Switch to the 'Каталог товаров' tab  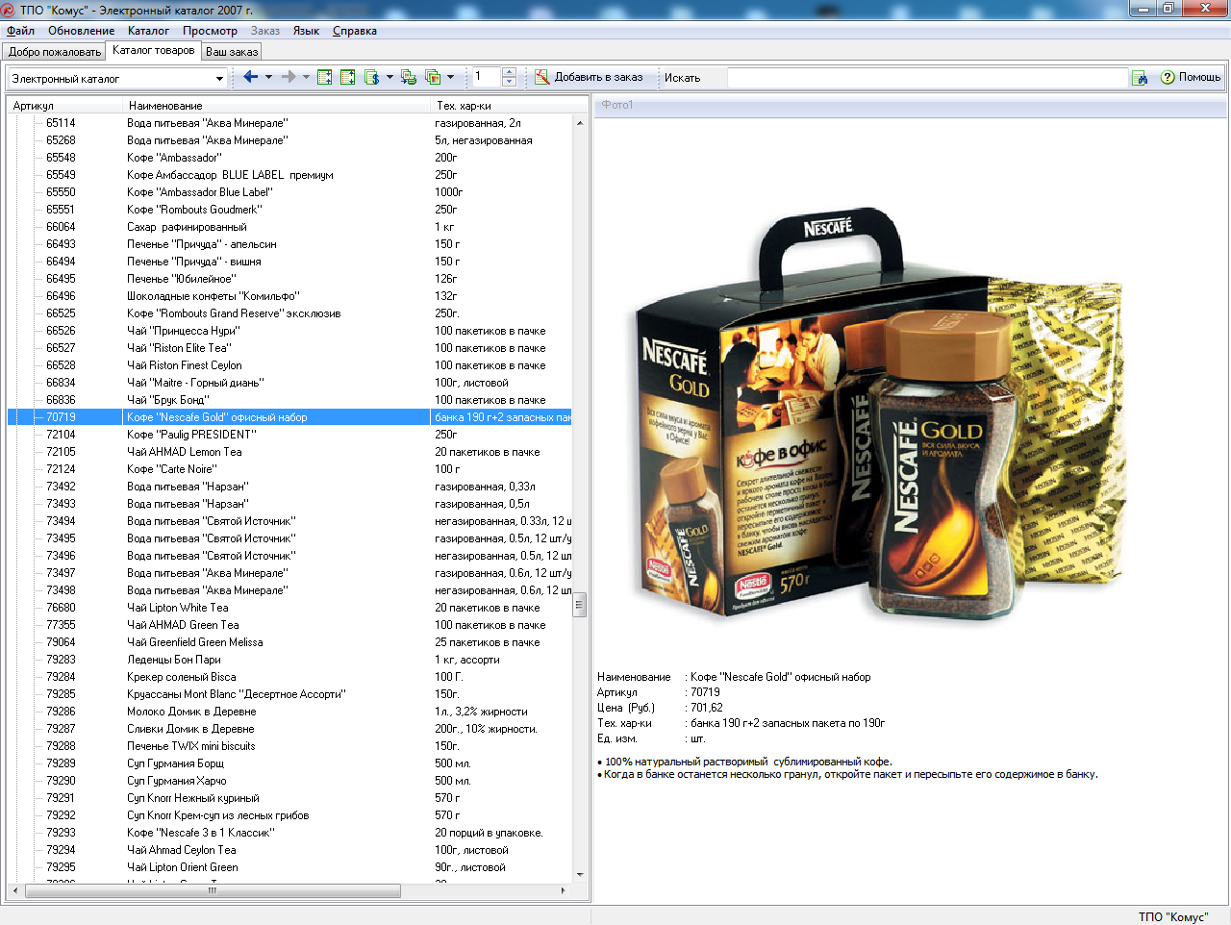[154, 50]
